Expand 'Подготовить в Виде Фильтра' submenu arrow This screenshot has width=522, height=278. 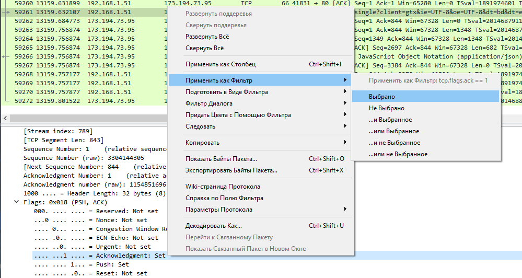345,92
